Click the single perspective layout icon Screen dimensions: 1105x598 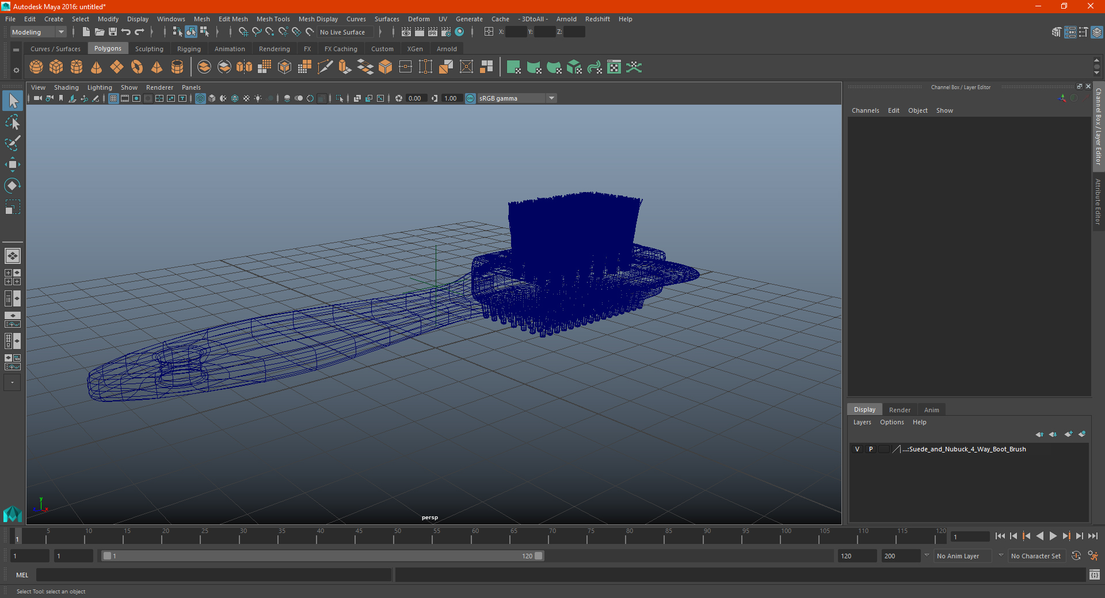point(12,256)
